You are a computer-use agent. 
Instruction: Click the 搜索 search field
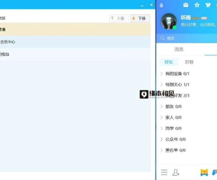point(186,38)
